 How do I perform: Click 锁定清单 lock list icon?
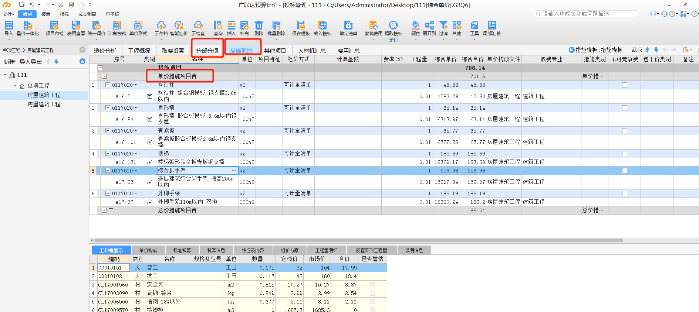click(348, 25)
